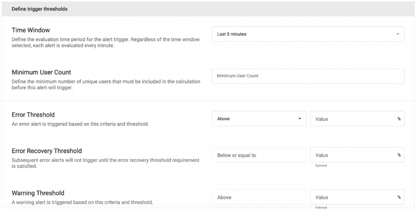Click the Time Window heading label
This screenshot has width=415, height=212.
coord(31,30)
